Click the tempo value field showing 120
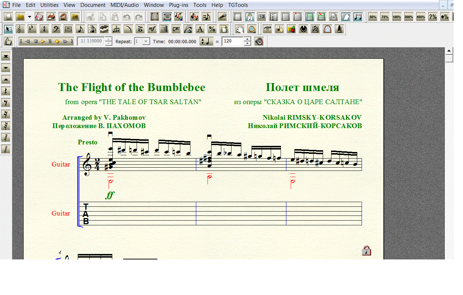 click(x=233, y=41)
